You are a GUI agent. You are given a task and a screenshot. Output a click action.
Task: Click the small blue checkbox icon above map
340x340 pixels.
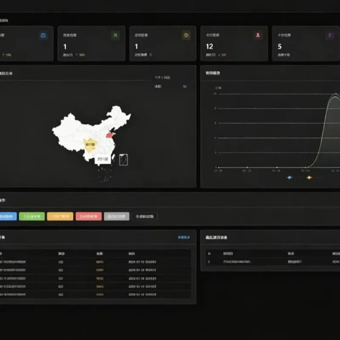point(185,87)
